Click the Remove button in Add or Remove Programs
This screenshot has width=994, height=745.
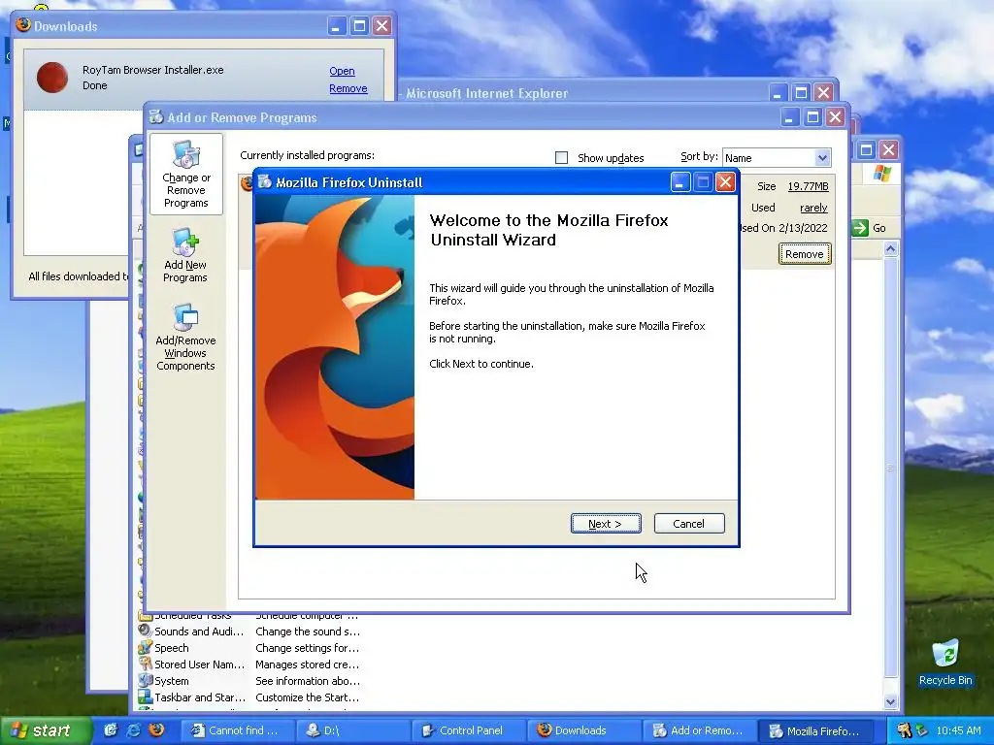pyautogui.click(x=804, y=254)
